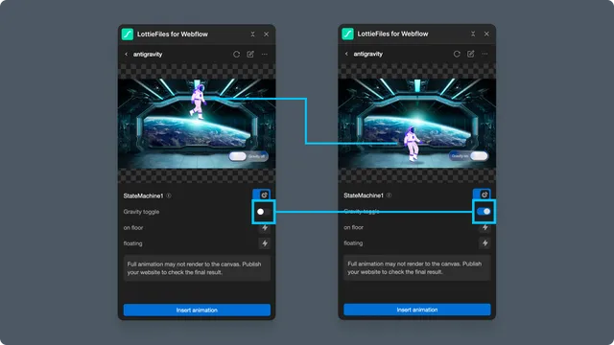Open edit icon in left panel

point(250,54)
